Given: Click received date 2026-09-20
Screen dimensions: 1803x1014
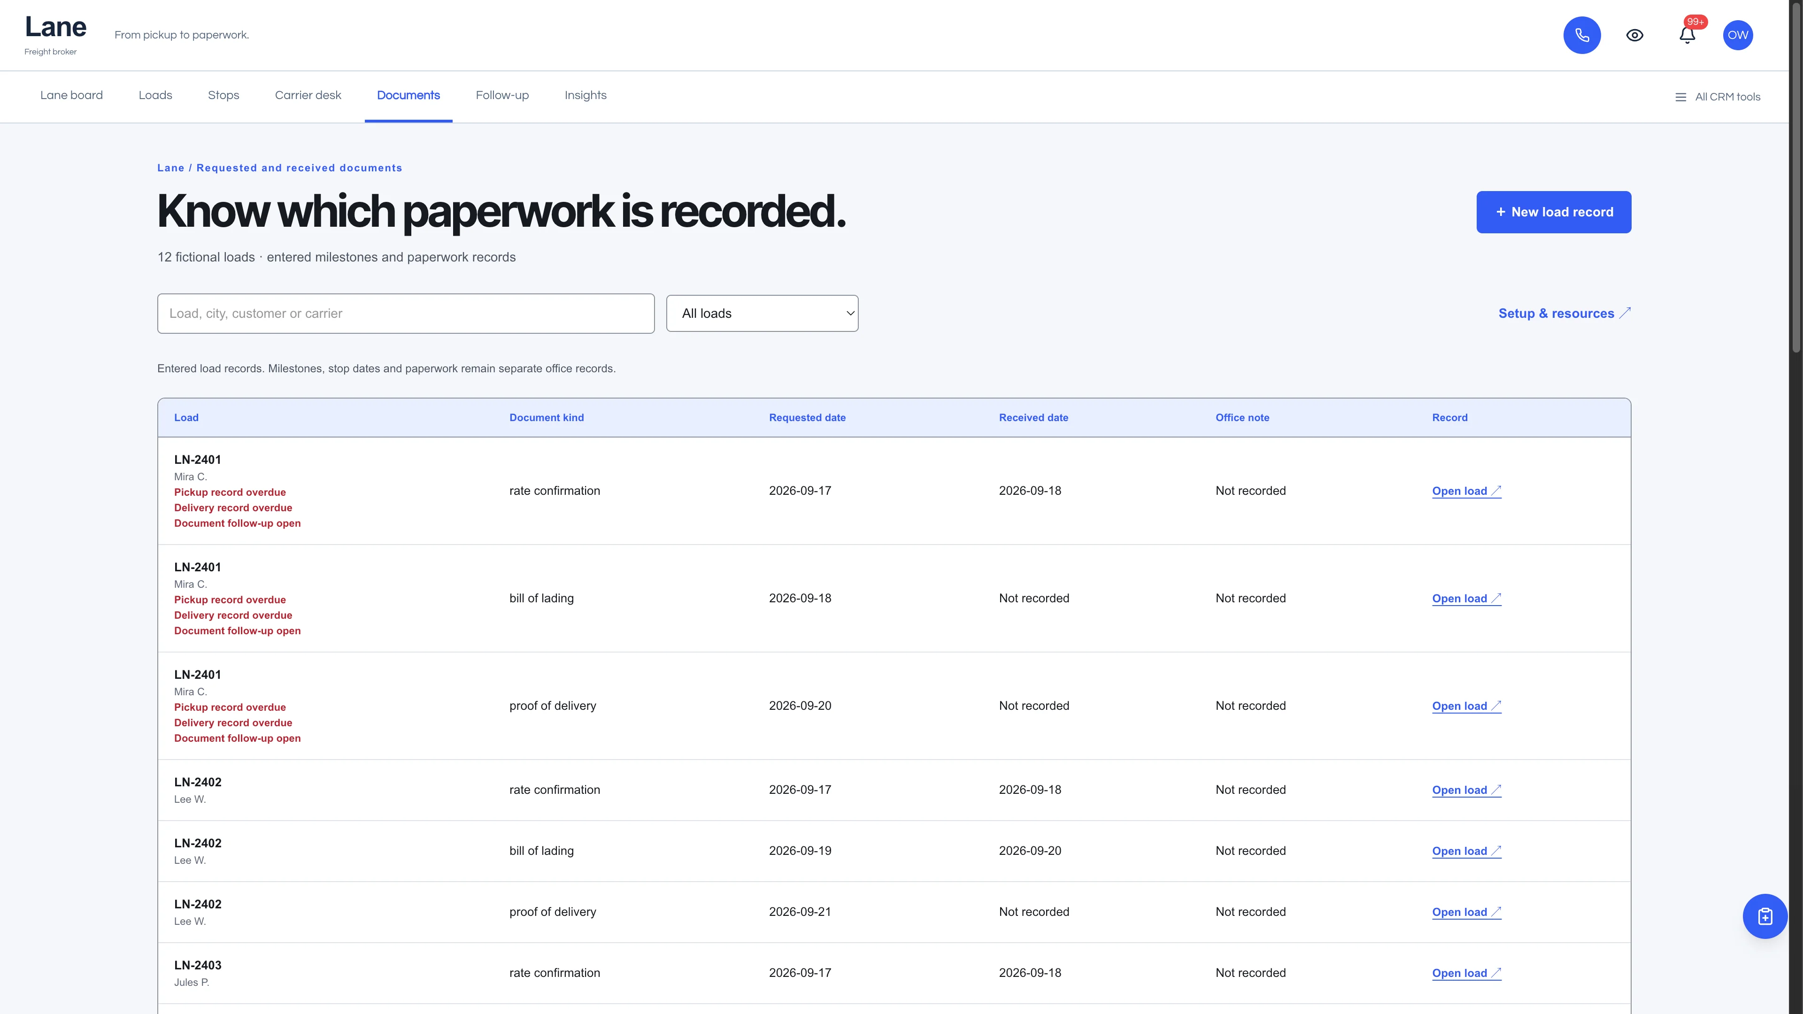Looking at the screenshot, I should pos(1030,851).
